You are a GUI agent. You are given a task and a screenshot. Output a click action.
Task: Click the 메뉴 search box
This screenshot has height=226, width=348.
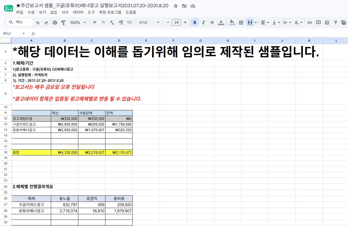pos(20,22)
